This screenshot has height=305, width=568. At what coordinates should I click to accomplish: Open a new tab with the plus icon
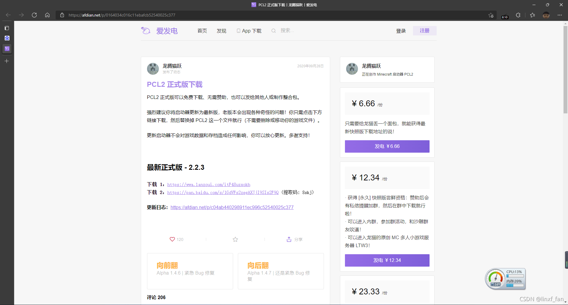(7, 61)
